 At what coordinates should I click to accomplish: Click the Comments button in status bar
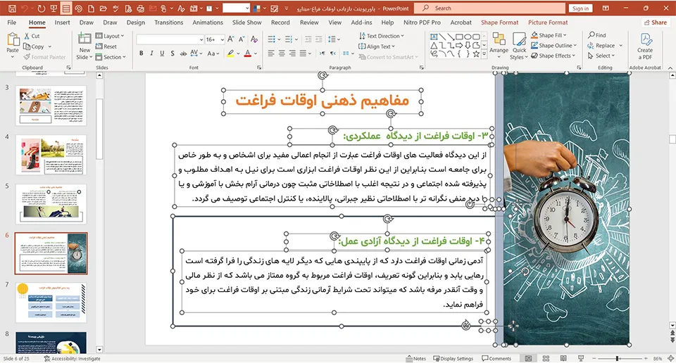(496, 358)
